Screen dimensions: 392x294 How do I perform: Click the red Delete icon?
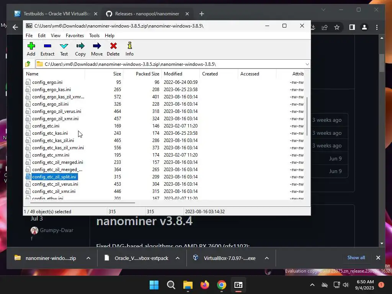(x=113, y=49)
